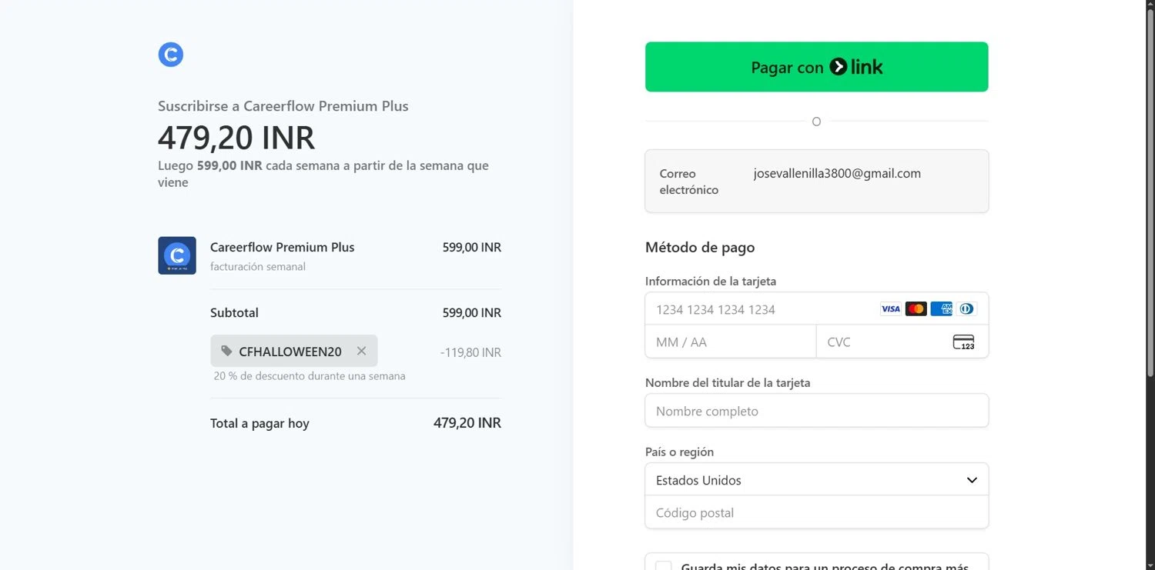Click the Diners Club card icon
The image size is (1155, 570).
[966, 309]
